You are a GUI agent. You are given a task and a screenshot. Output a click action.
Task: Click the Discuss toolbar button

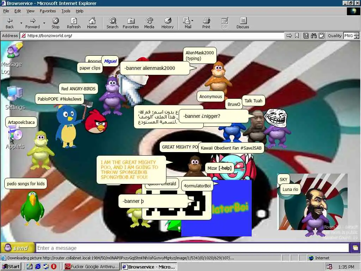243,23
